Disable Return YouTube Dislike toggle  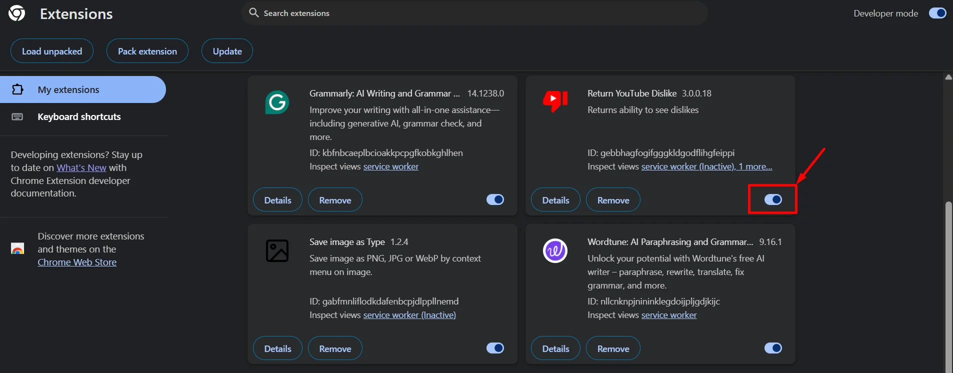[x=773, y=199]
